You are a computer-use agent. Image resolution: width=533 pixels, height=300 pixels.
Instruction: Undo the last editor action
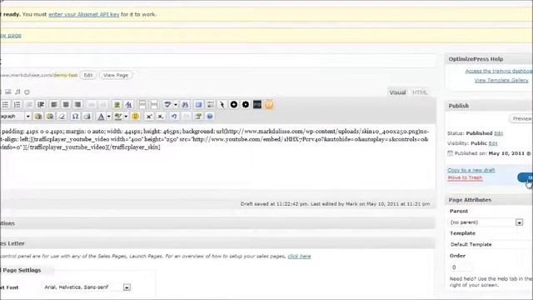[174, 117]
